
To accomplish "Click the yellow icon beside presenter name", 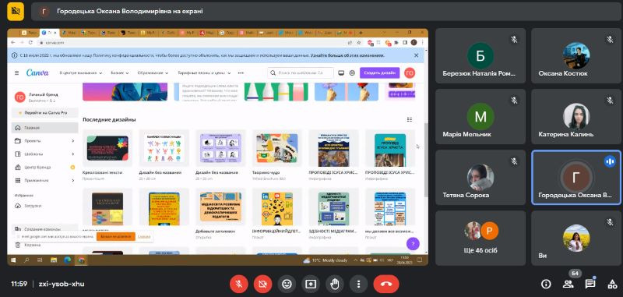I will point(16,11).
